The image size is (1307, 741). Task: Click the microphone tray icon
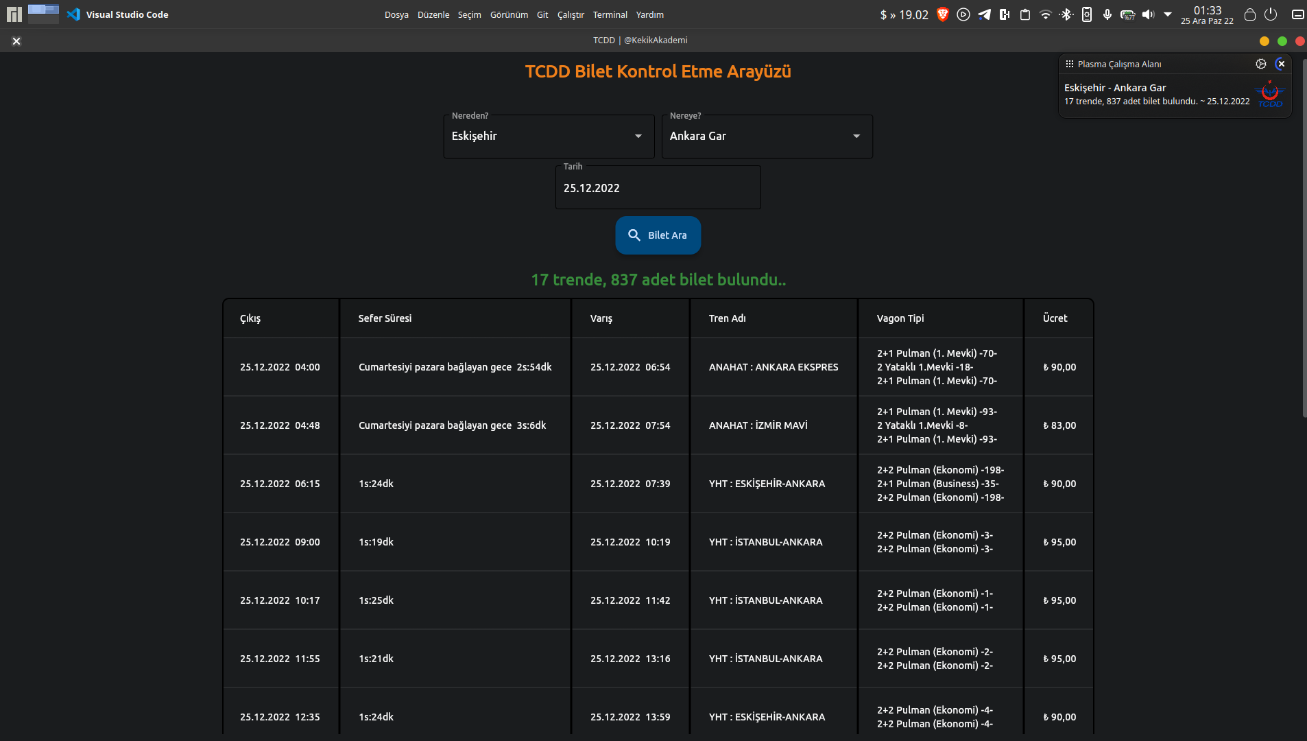(x=1107, y=14)
